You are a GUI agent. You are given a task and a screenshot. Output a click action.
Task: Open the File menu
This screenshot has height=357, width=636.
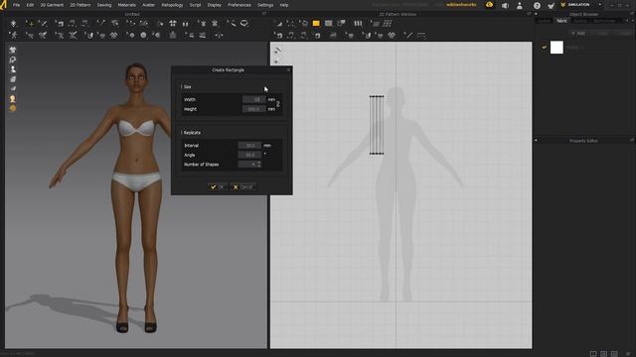coord(16,5)
